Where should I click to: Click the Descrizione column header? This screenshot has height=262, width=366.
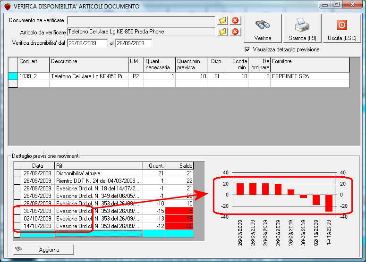[89, 65]
